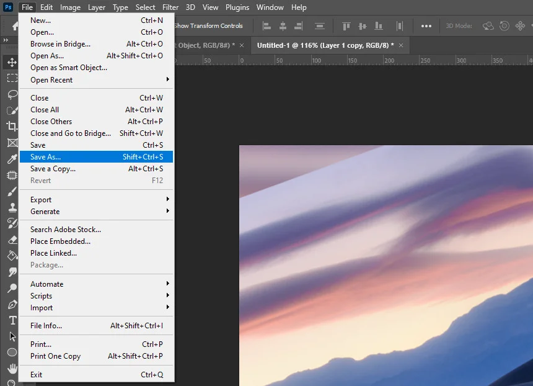Select the Move tool
This screenshot has height=386, width=533.
[12, 62]
